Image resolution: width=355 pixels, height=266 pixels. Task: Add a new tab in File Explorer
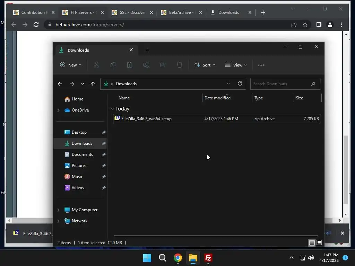(147, 50)
